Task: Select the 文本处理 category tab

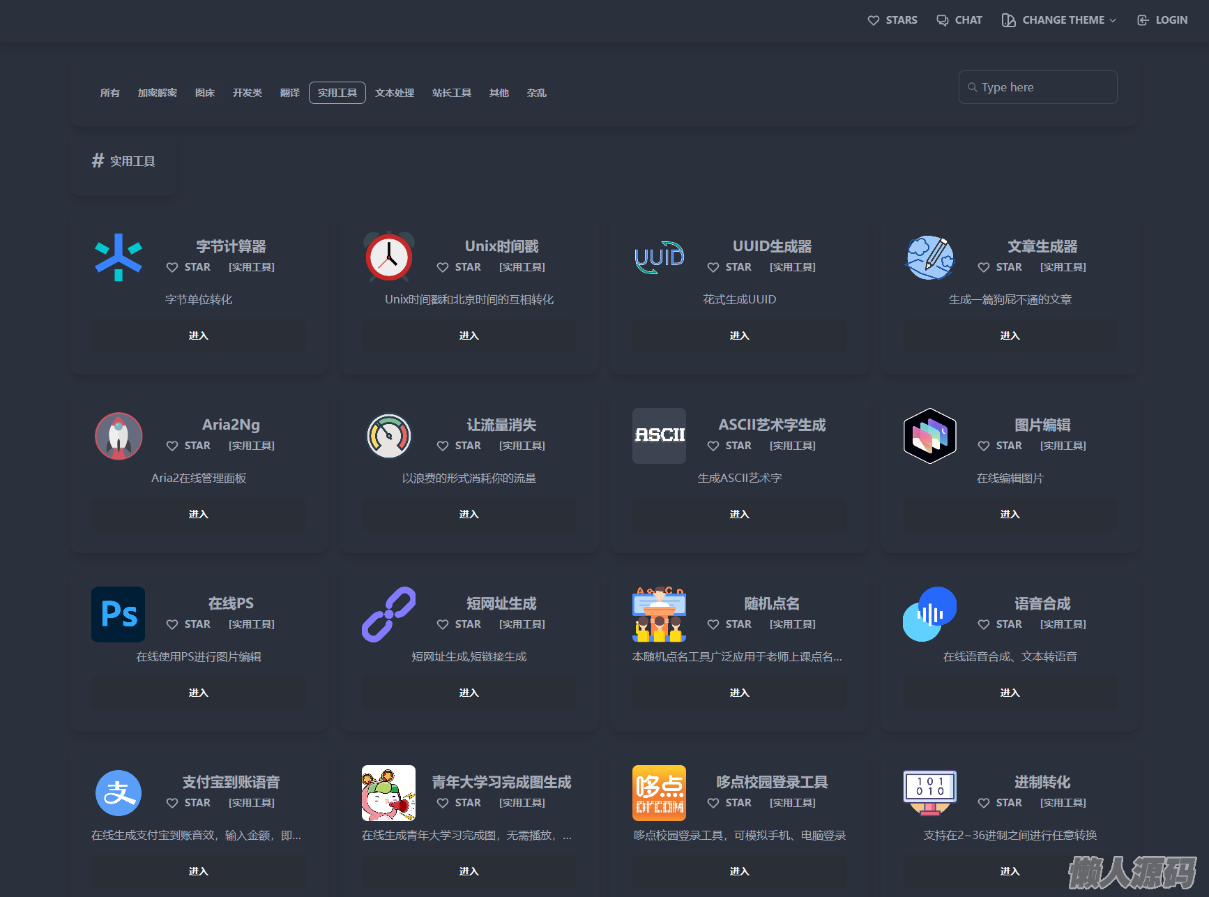Action: pyautogui.click(x=395, y=93)
